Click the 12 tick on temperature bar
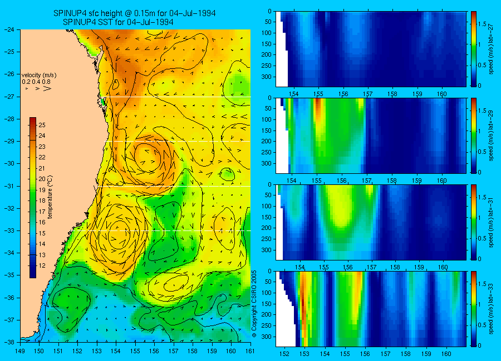 (42, 265)
